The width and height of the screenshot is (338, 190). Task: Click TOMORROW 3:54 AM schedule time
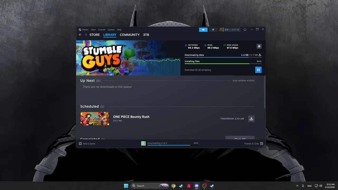click(x=232, y=119)
